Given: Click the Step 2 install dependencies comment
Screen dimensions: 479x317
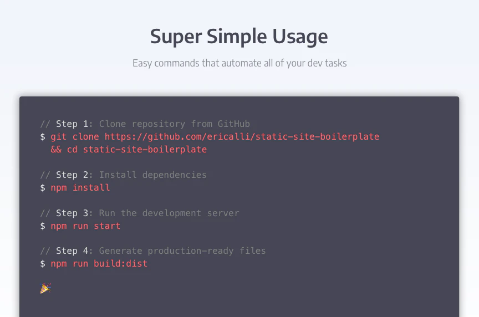Looking at the screenshot, I should tap(124, 175).
